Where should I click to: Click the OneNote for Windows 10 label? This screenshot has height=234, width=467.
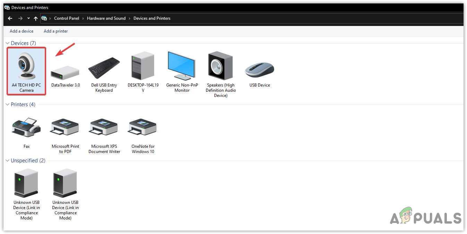coord(143,149)
